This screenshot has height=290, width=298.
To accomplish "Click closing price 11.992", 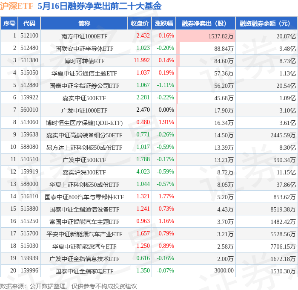I will pyautogui.click(x=142, y=61).
